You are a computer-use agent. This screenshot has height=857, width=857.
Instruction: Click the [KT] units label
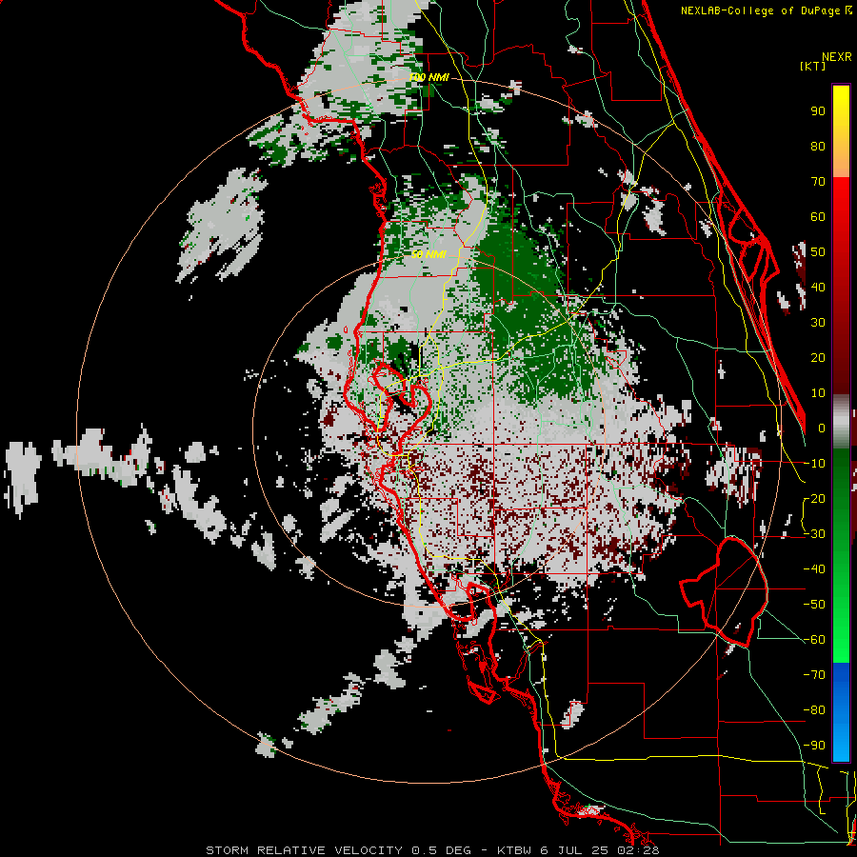[x=813, y=66]
